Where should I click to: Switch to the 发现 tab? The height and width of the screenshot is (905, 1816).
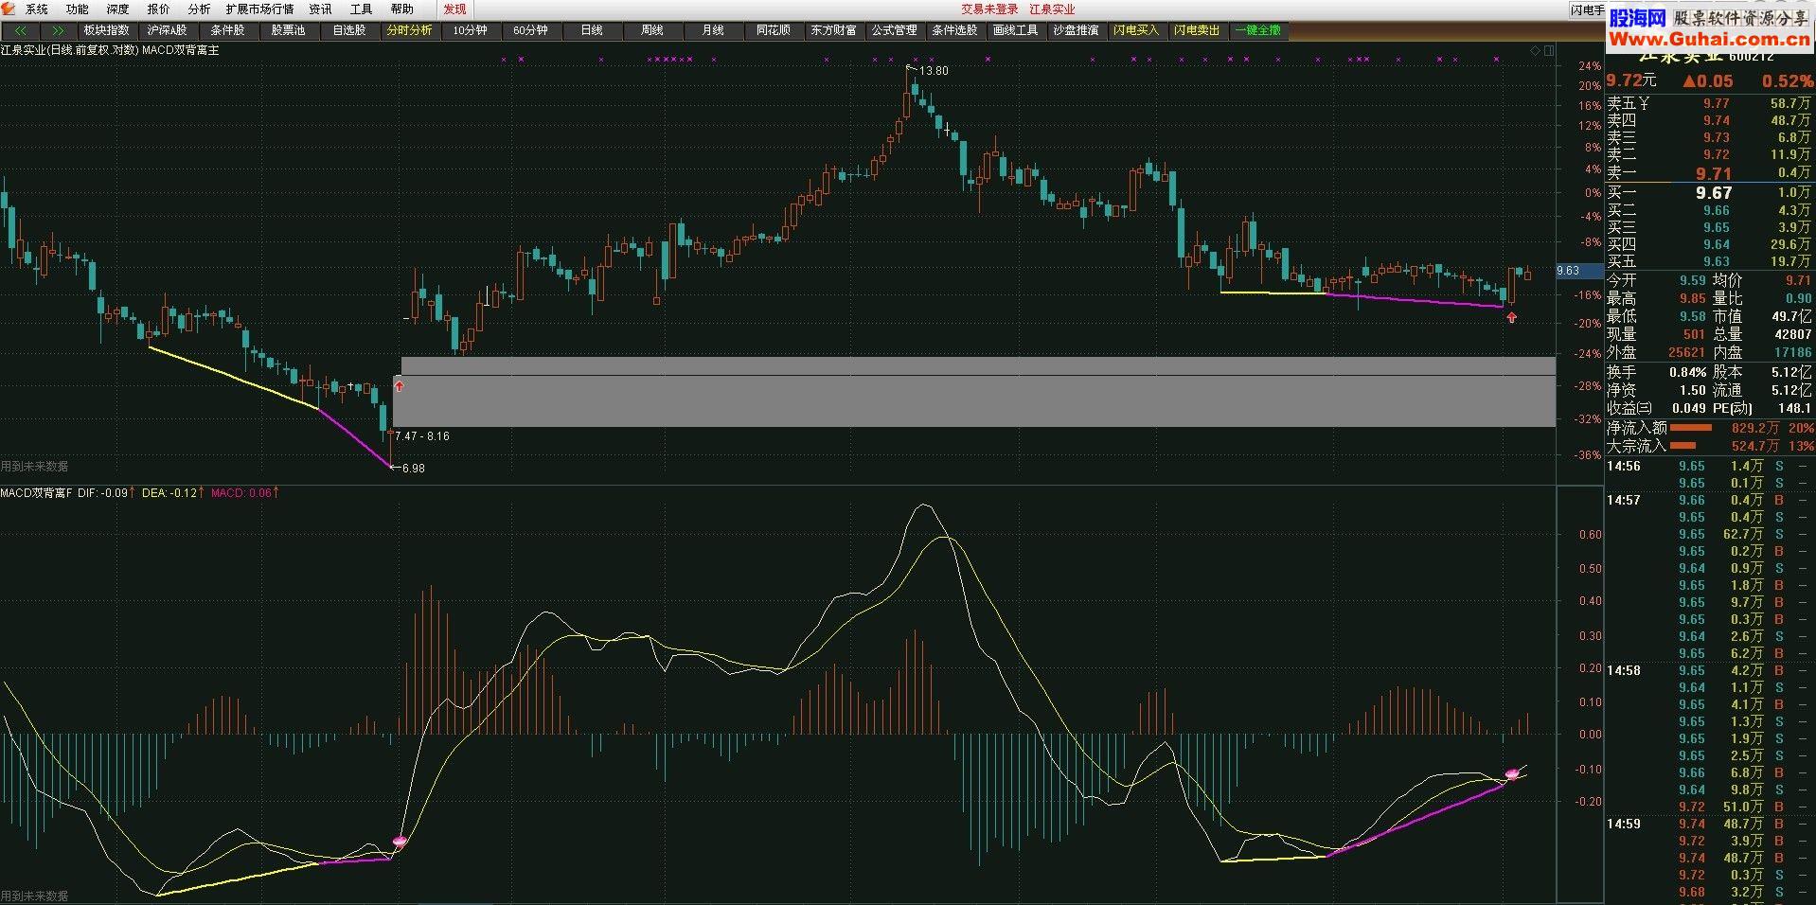point(455,9)
